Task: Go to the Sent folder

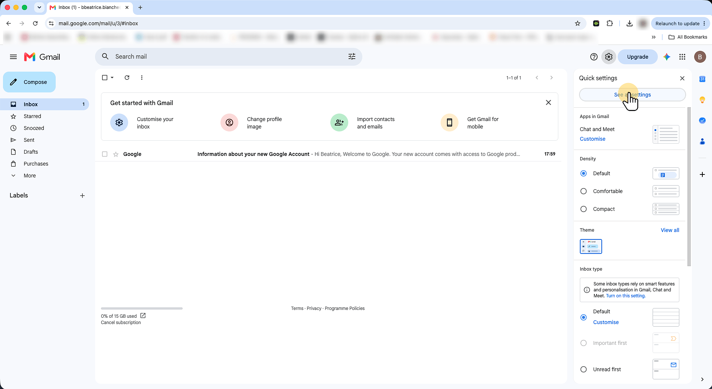Action: click(x=29, y=140)
